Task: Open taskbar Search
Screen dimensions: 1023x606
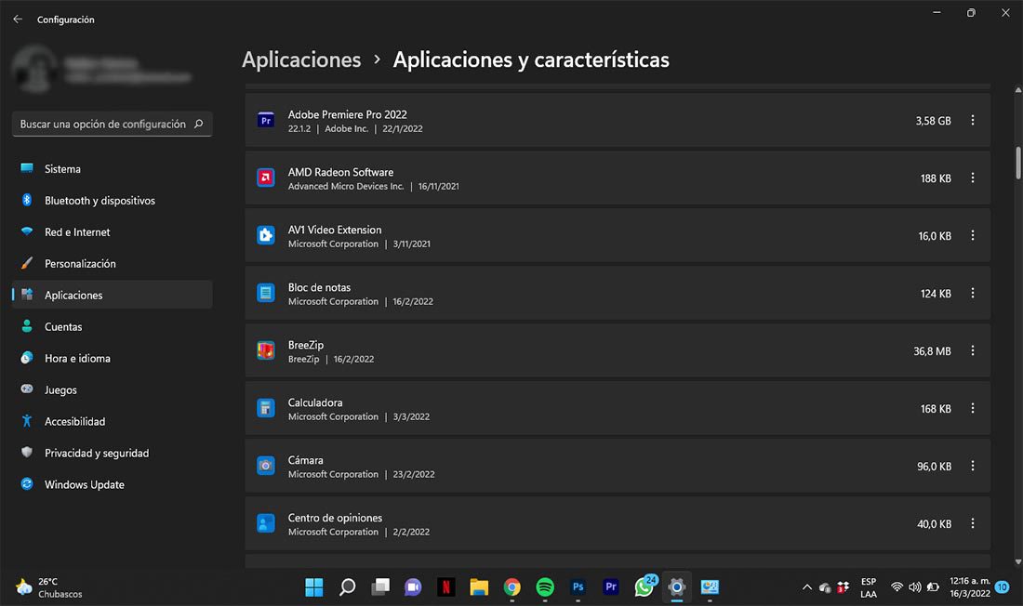Action: pos(347,587)
